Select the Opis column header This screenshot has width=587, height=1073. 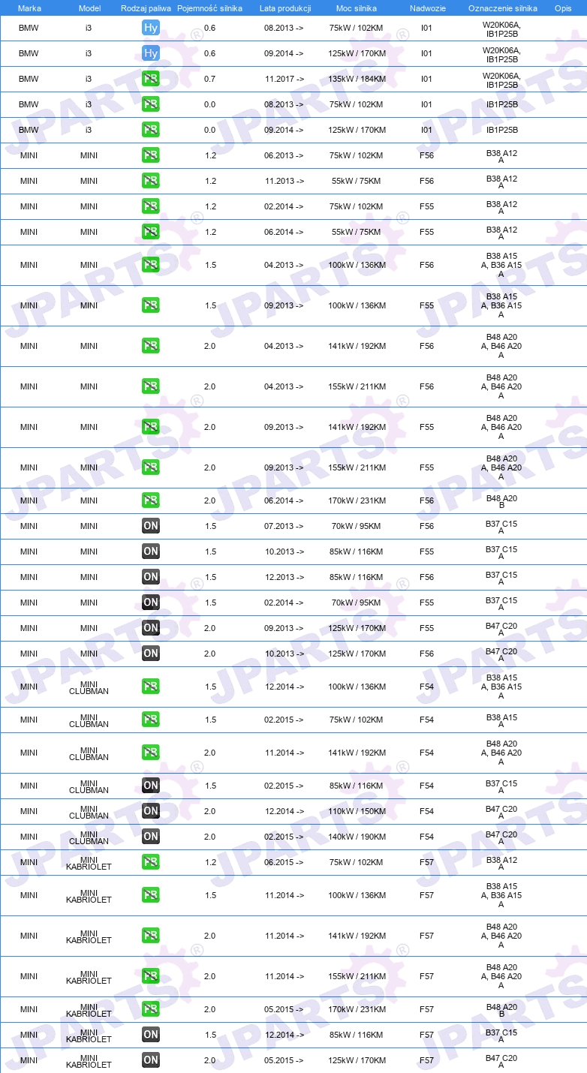pyautogui.click(x=563, y=8)
